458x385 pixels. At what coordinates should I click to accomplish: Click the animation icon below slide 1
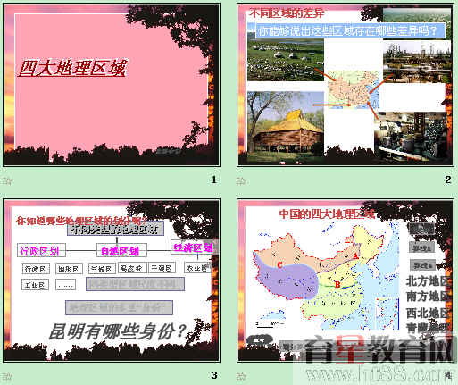coord(7,180)
